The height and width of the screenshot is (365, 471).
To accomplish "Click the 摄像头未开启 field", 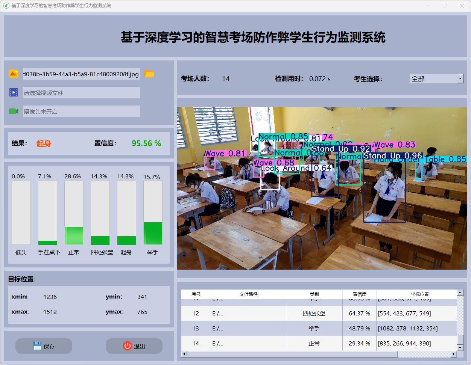I will point(81,112).
